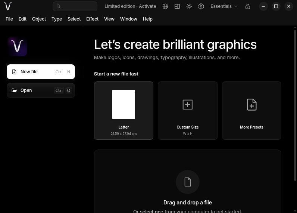Click the search magnifier icon
This screenshot has height=213, width=297.
pyautogui.click(x=59, y=6)
